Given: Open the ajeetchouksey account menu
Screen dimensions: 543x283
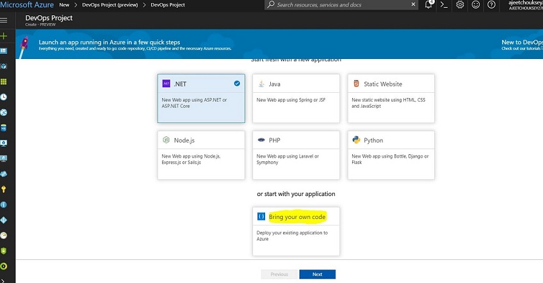Looking at the screenshot, I should tap(525, 5).
